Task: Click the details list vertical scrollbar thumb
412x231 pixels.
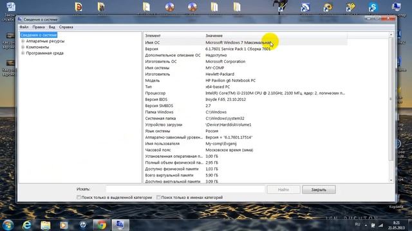Action: coord(391,99)
